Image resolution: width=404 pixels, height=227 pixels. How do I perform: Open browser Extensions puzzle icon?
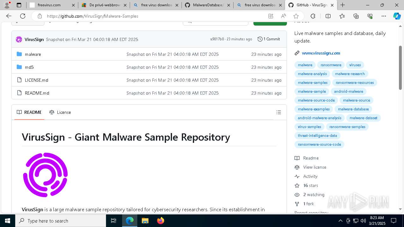(313, 16)
